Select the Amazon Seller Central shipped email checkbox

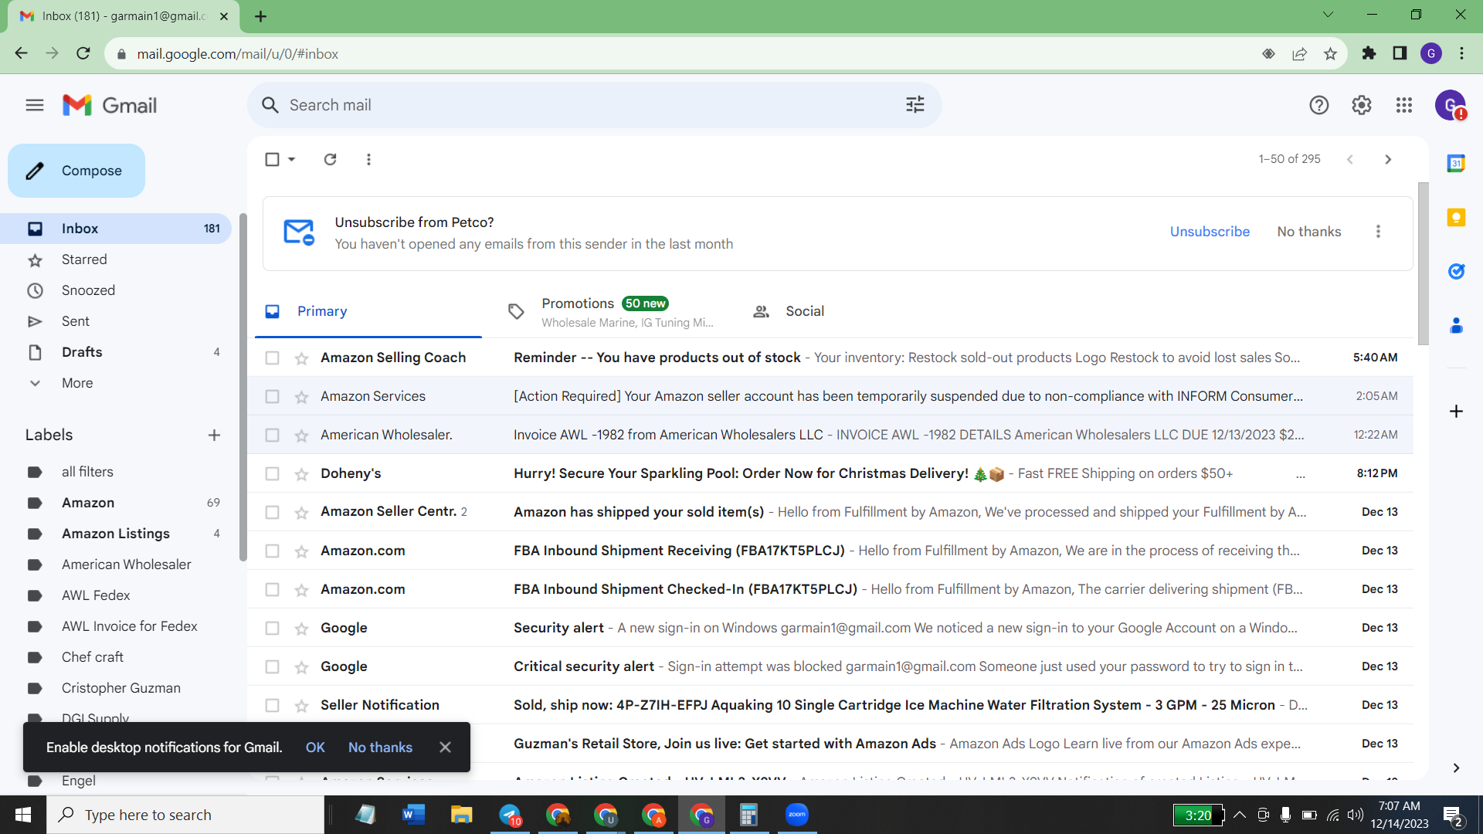click(272, 512)
